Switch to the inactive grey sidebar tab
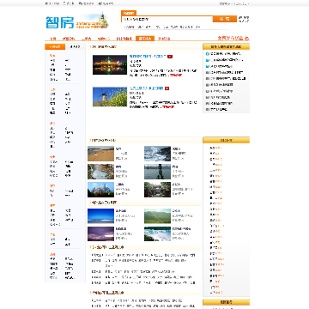This screenshot has height=309, width=309. pyautogui.click(x=76, y=47)
